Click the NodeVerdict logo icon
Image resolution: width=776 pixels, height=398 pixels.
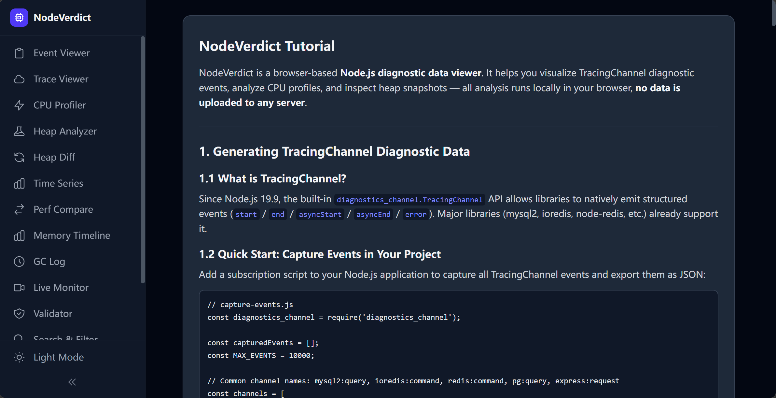tap(19, 18)
